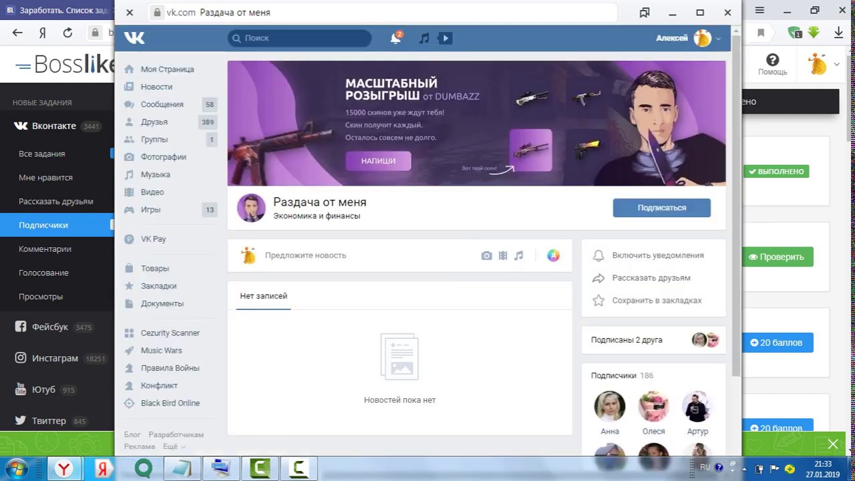Open Новости in VK sidebar
Viewport: 855px width, 481px height.
coord(156,87)
